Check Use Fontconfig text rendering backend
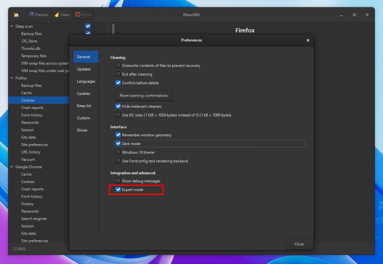383x264 pixels. 118,161
